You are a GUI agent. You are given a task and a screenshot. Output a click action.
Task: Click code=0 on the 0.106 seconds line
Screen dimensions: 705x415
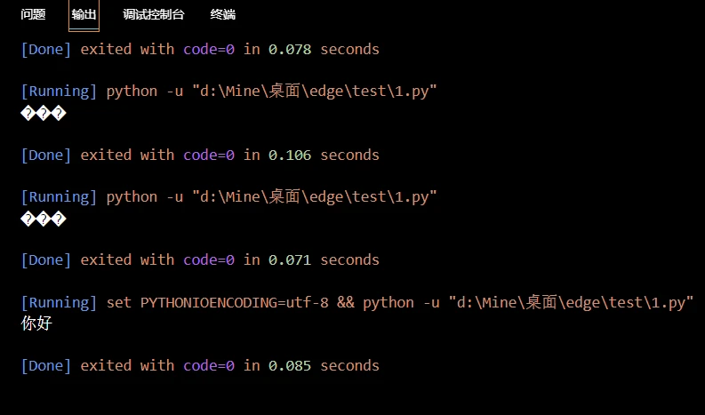(x=209, y=156)
